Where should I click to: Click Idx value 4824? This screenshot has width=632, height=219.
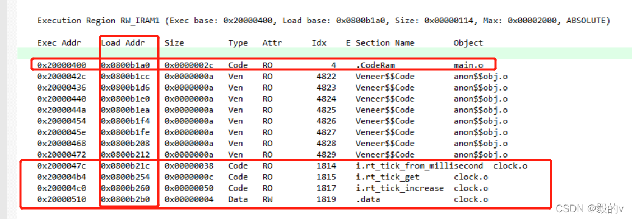coord(326,98)
